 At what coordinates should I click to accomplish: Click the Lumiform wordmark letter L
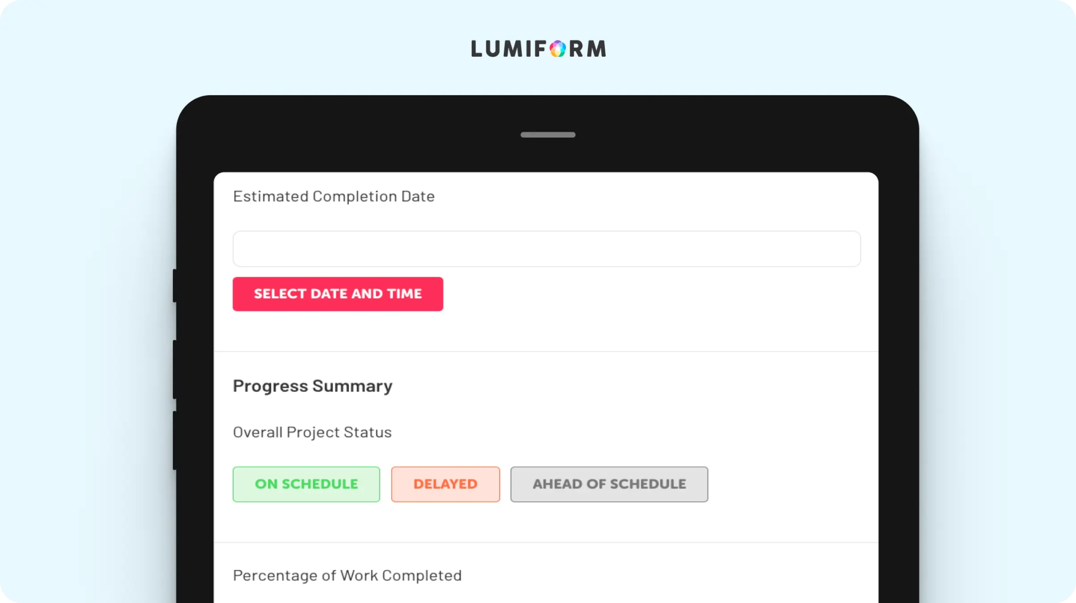(x=477, y=49)
